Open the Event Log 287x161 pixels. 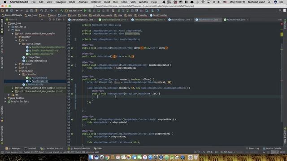coord(252,148)
